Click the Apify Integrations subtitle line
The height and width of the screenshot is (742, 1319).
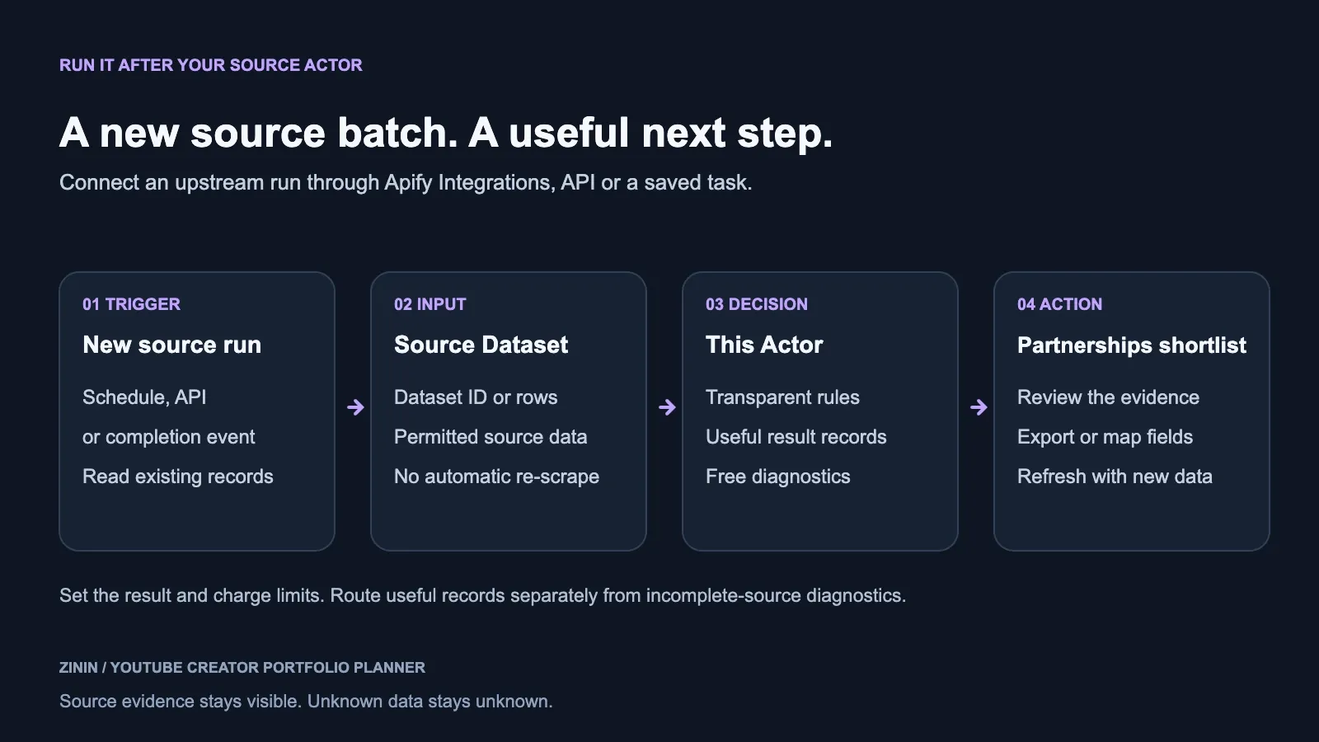pos(406,182)
